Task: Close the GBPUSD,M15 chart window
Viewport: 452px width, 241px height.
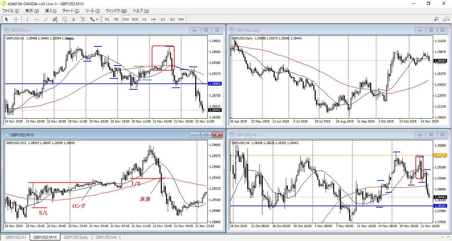Action: click(x=217, y=135)
